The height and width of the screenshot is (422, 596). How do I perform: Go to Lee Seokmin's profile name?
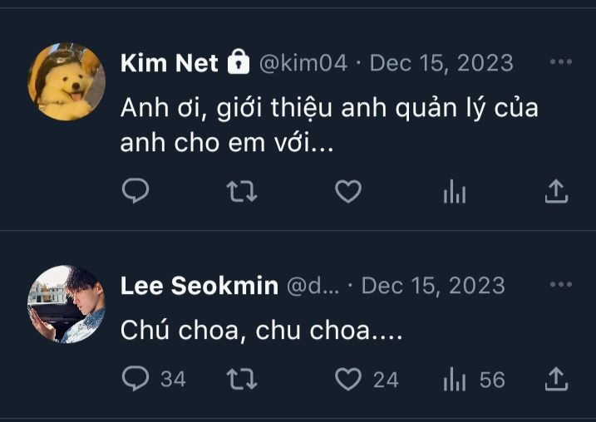point(199,285)
